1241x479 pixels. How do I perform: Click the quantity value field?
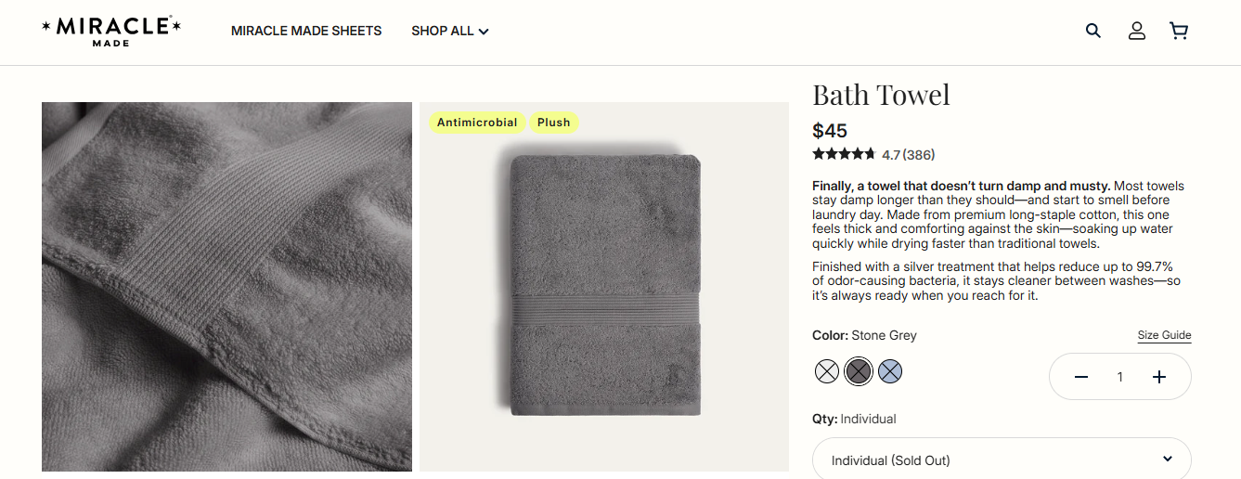(1120, 377)
